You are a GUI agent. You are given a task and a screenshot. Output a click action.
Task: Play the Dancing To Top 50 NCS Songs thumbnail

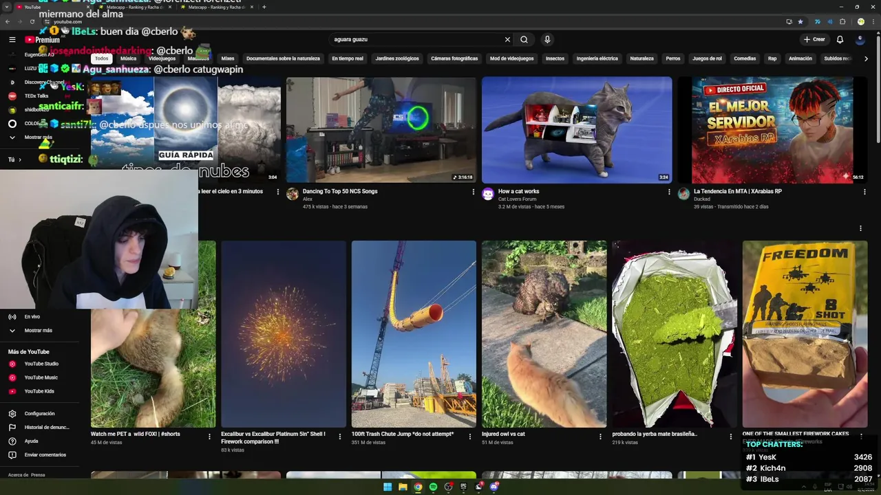click(x=381, y=129)
